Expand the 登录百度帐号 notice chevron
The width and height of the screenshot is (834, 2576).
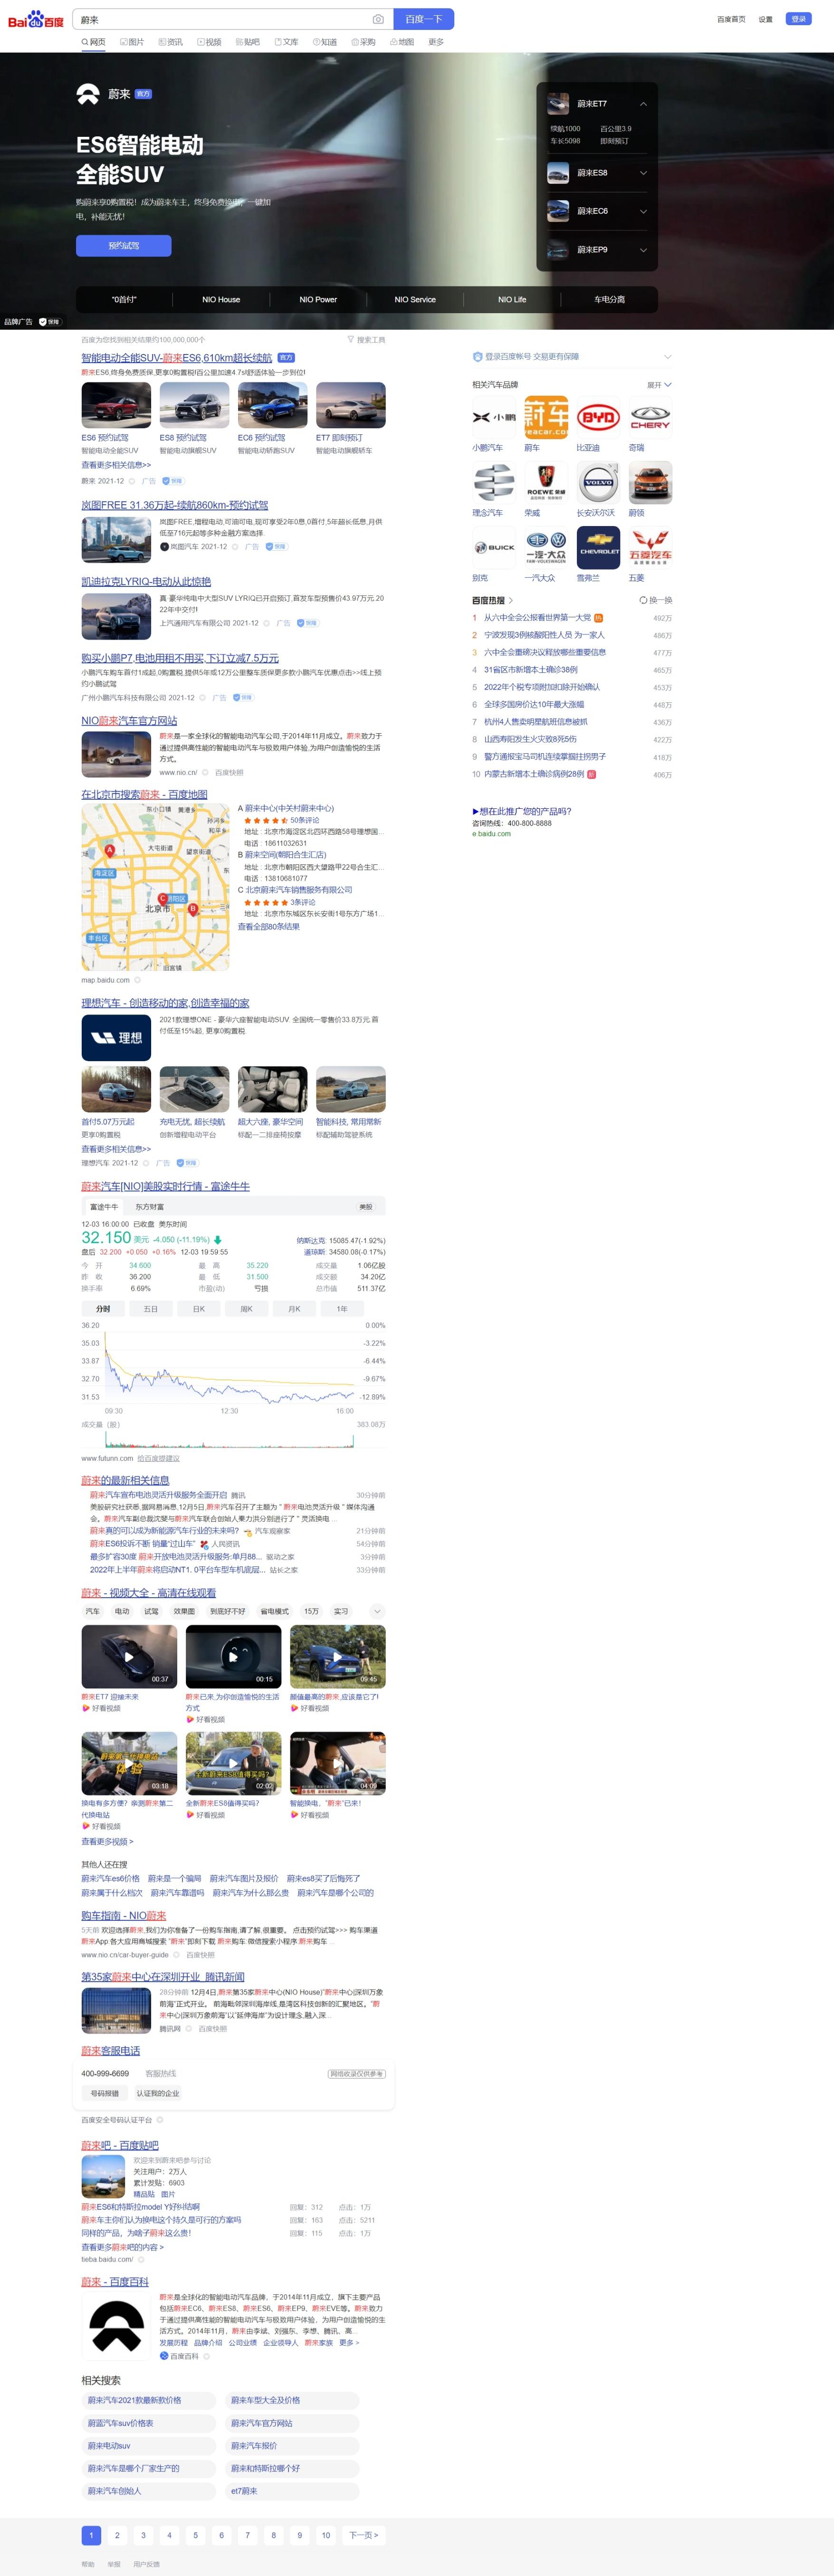coord(668,357)
